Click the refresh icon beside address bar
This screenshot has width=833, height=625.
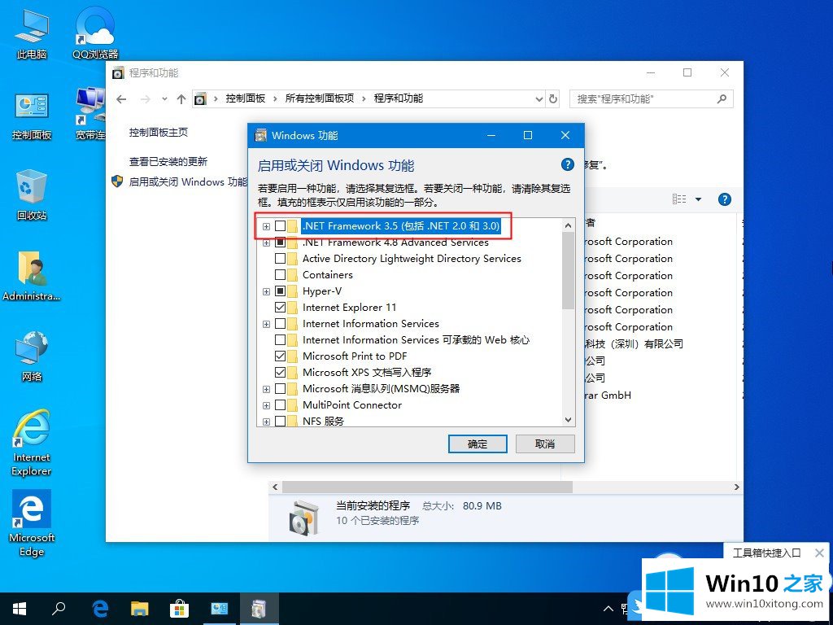553,98
